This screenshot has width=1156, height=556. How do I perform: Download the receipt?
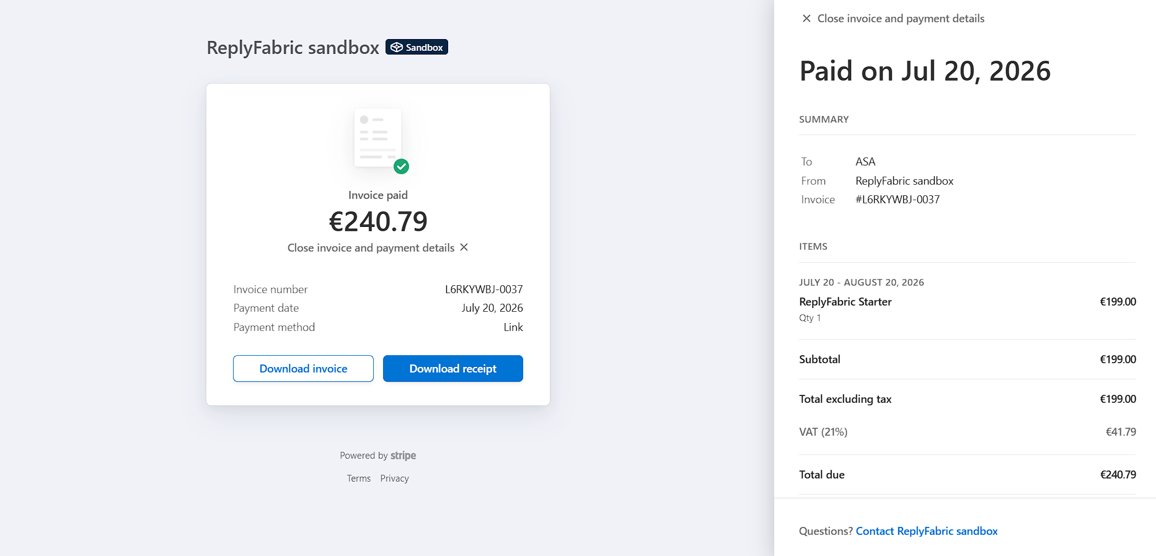pyautogui.click(x=453, y=369)
